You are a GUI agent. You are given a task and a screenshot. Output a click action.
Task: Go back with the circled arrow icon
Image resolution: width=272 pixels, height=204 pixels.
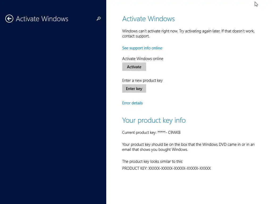click(9, 19)
